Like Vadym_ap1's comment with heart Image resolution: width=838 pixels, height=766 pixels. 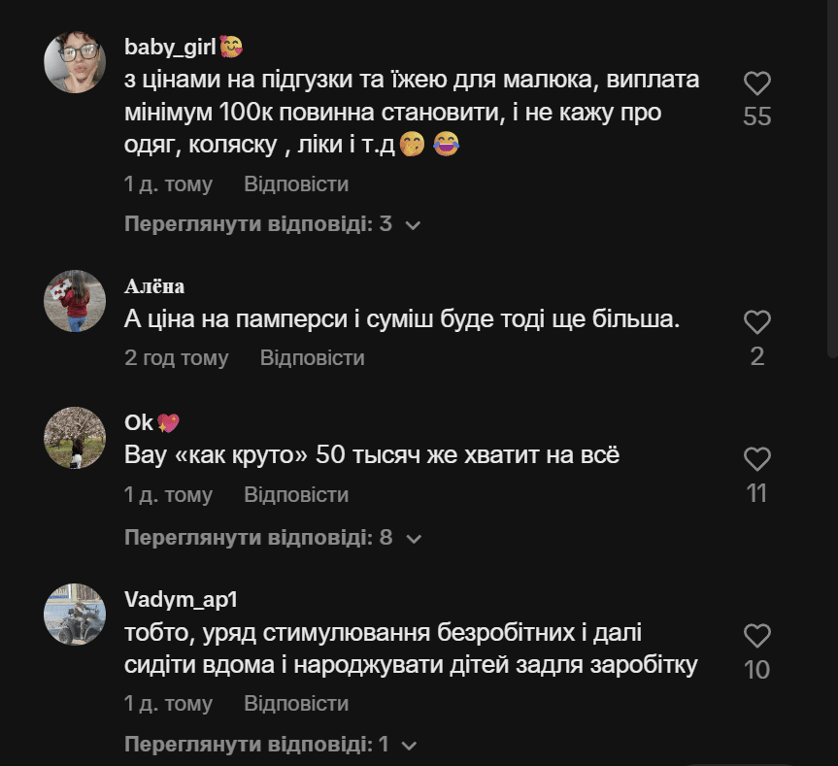point(756,636)
